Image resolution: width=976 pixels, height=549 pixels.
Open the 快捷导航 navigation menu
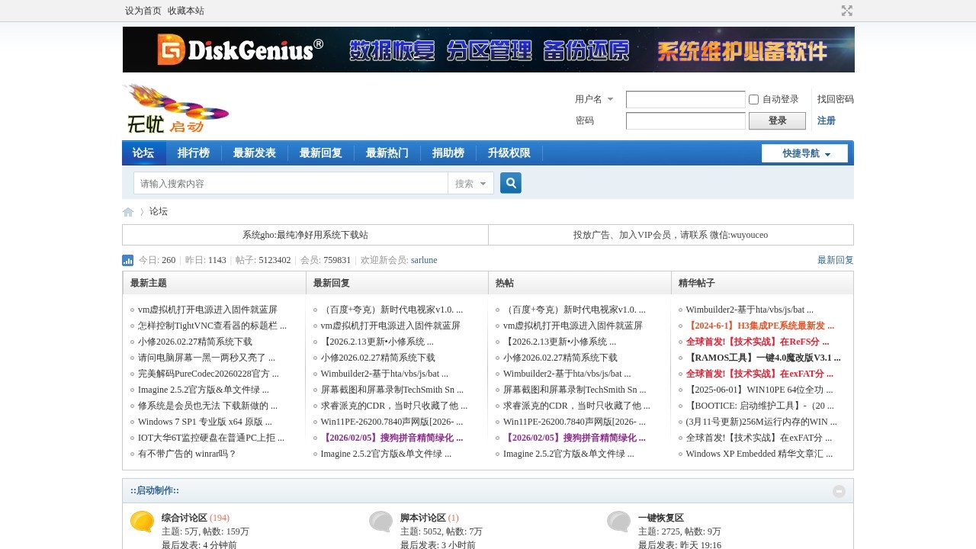[804, 152]
